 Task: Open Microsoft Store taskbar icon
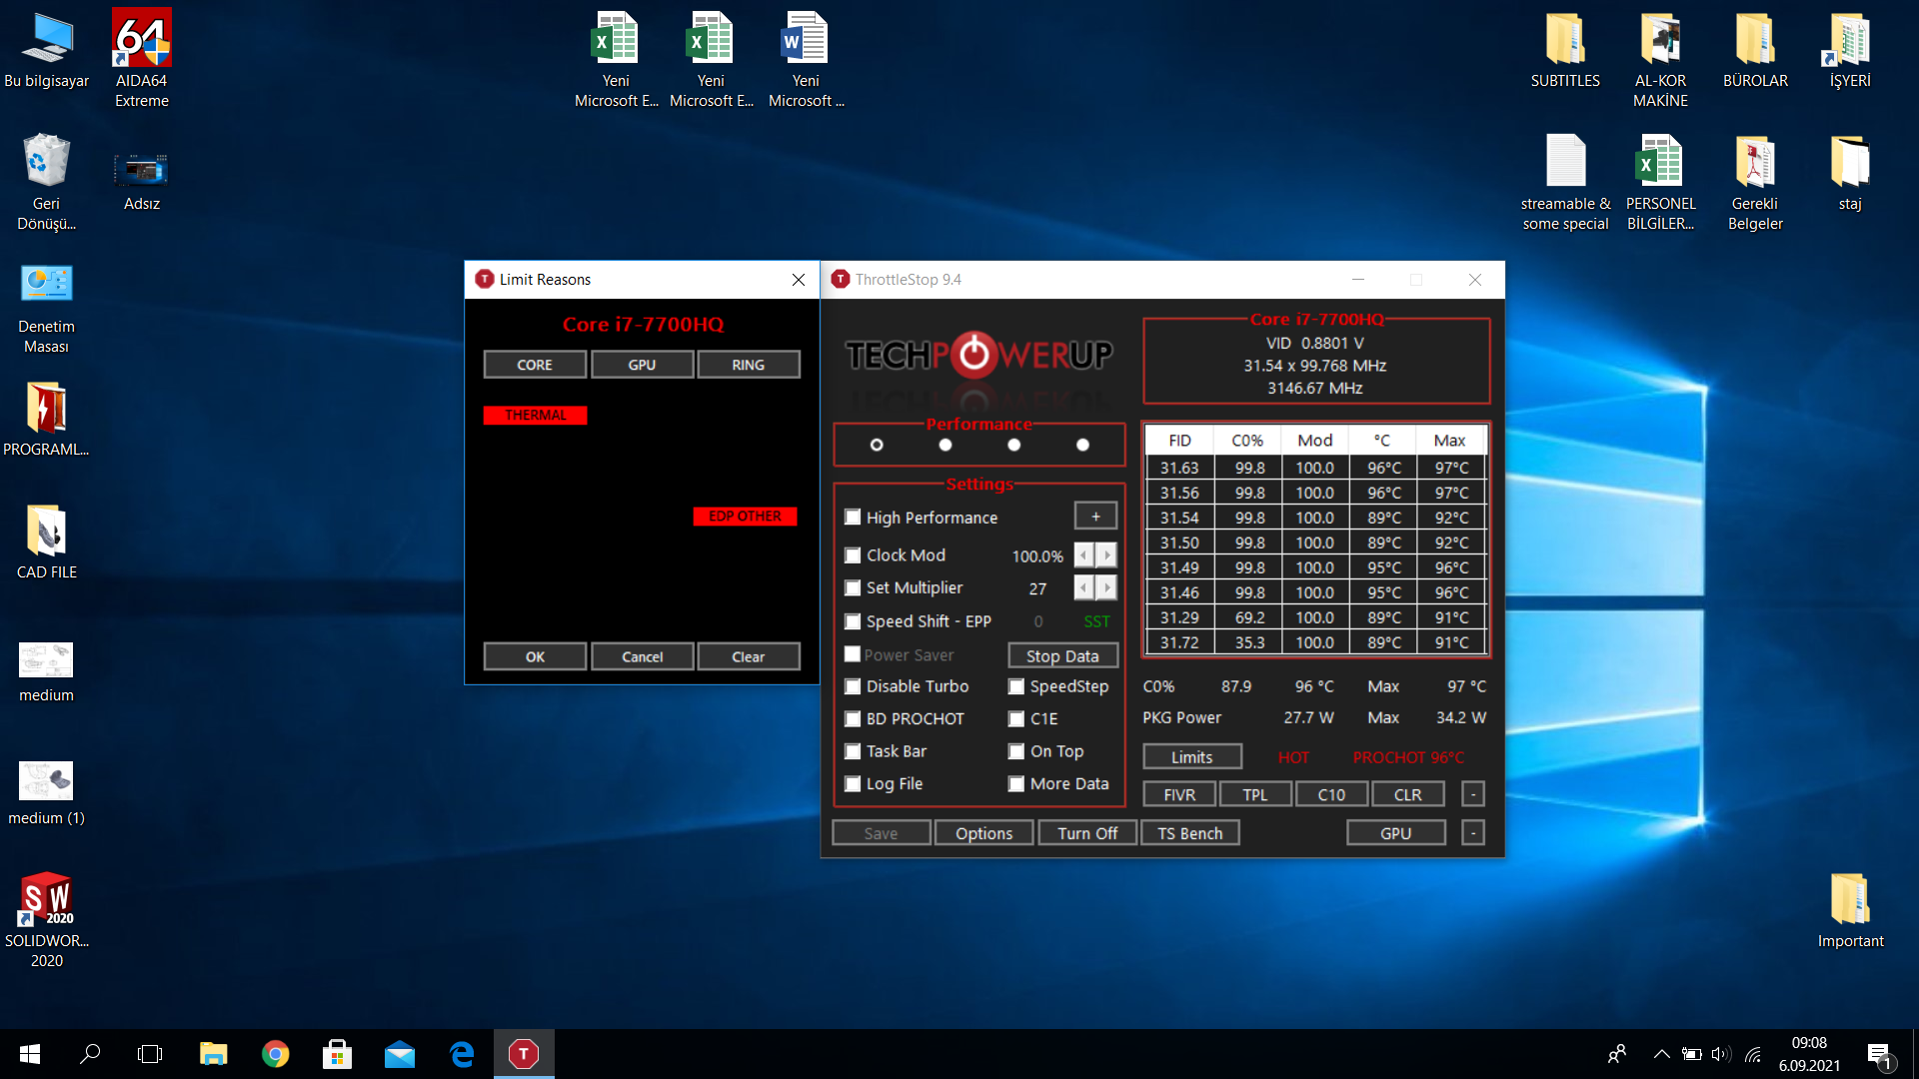point(337,1054)
